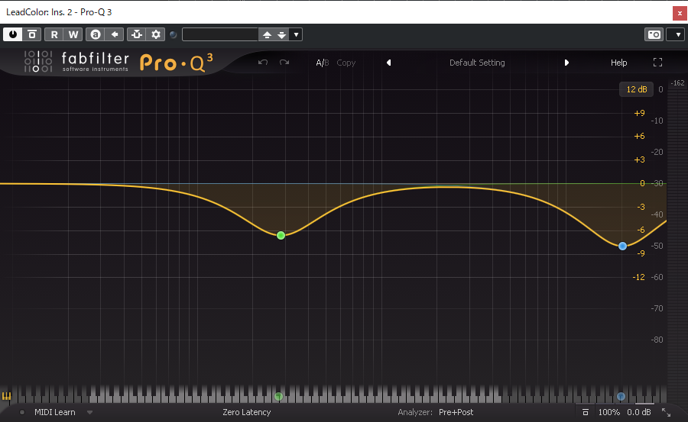
Task: Load previous preset with up arrow
Action: [267, 34]
